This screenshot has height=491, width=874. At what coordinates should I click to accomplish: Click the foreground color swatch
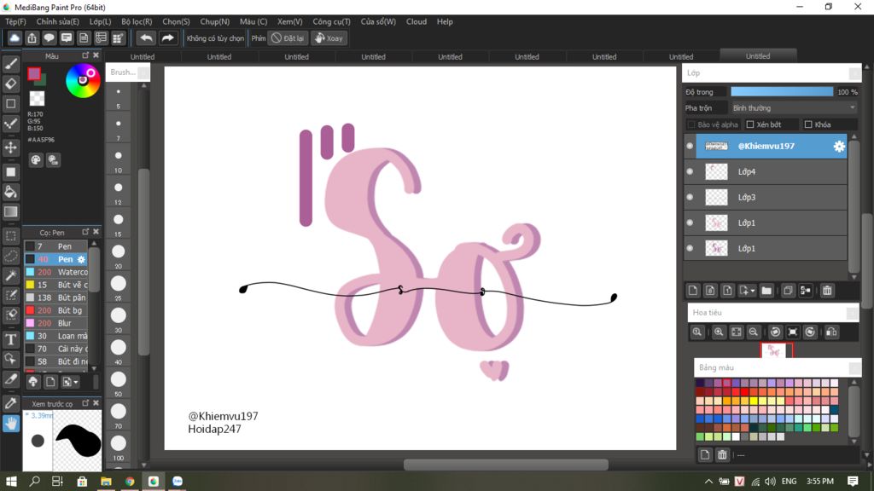[34, 73]
